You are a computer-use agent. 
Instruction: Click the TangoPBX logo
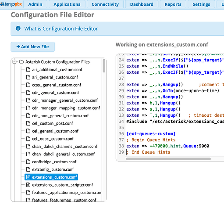(x=11, y=4)
